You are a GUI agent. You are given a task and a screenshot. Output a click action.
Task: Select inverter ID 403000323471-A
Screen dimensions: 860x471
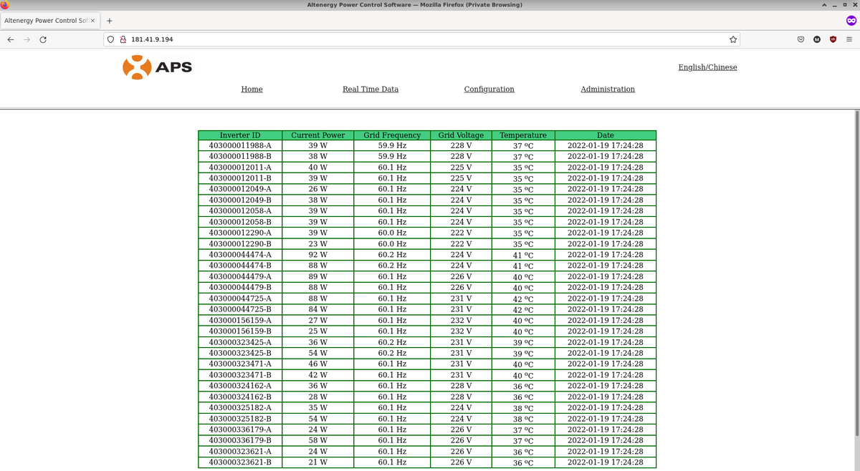pos(240,364)
